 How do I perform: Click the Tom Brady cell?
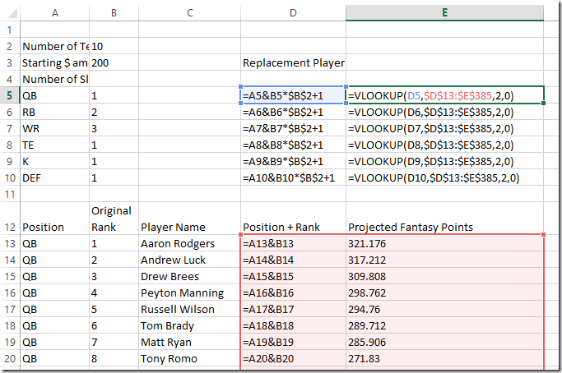pyautogui.click(x=189, y=325)
